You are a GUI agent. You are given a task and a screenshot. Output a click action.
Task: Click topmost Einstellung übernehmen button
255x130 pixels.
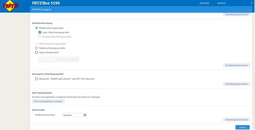(236, 15)
